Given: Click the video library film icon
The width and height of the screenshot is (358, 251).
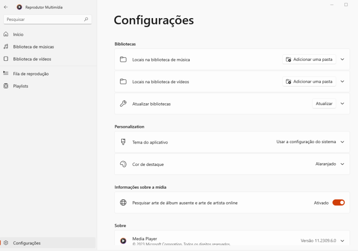Looking at the screenshot, I should (6, 59).
